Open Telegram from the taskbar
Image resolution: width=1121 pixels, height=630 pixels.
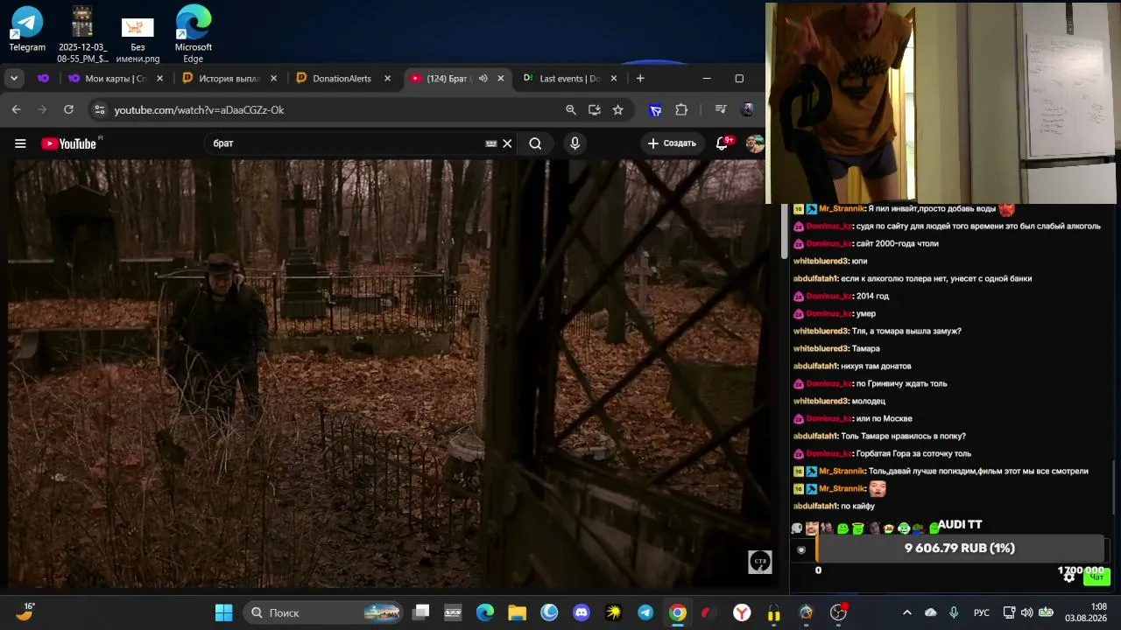645,612
